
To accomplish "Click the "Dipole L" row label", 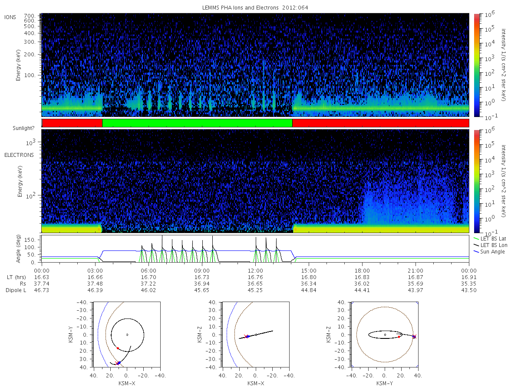I will click(16, 290).
